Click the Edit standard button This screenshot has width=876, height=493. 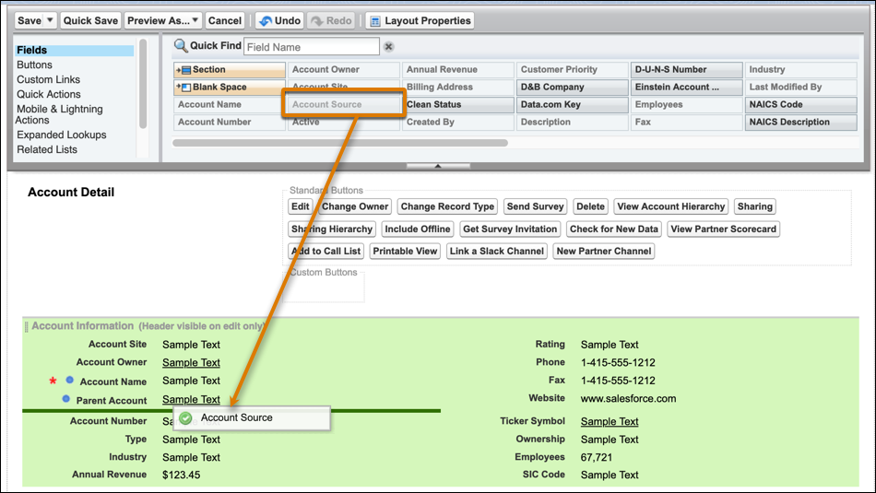[300, 206]
